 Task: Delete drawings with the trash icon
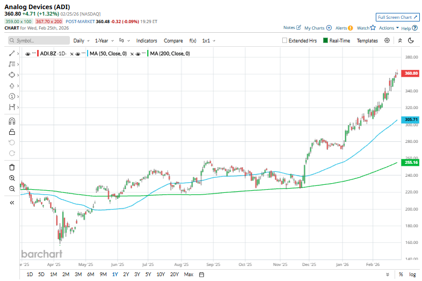(x=12, y=167)
